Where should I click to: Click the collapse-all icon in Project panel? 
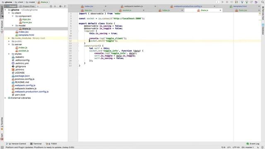pos(55,6)
